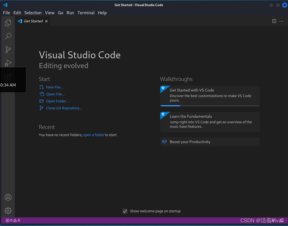
Task: Click the 'Show welcome page on startup' label
Action: (155, 211)
